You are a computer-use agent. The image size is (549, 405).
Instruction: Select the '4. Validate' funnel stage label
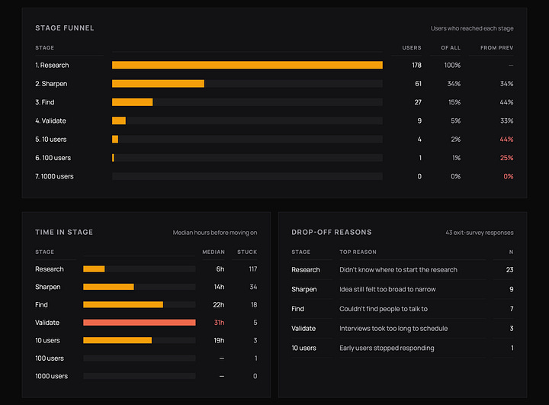[50, 121]
